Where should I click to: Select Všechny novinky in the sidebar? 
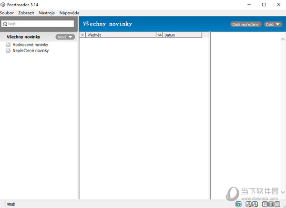[x=23, y=37]
